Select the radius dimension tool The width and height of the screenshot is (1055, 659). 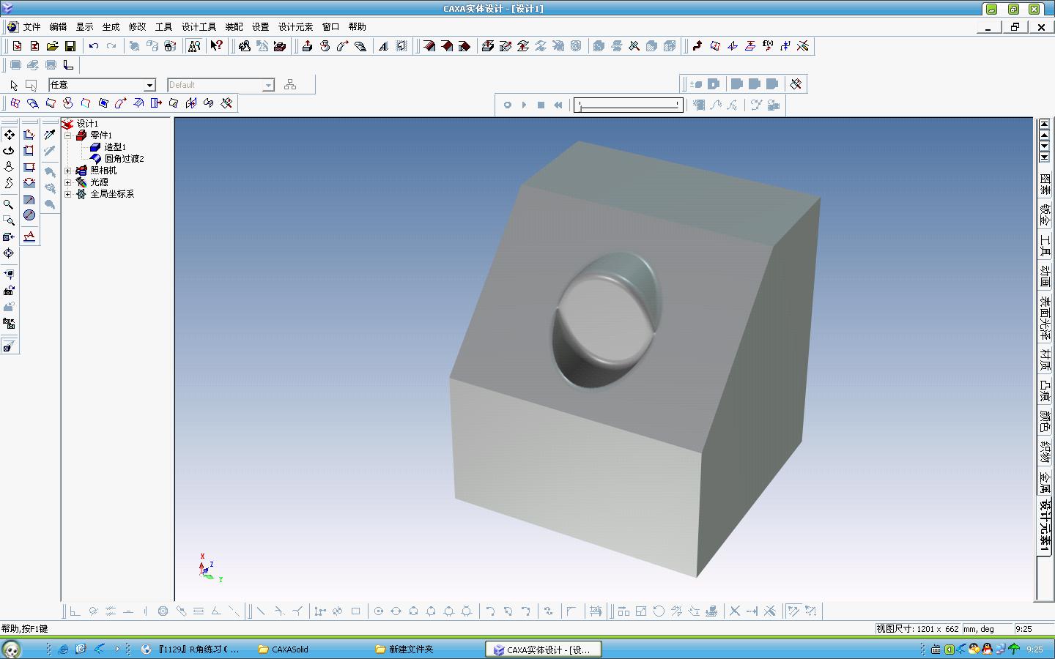point(29,199)
